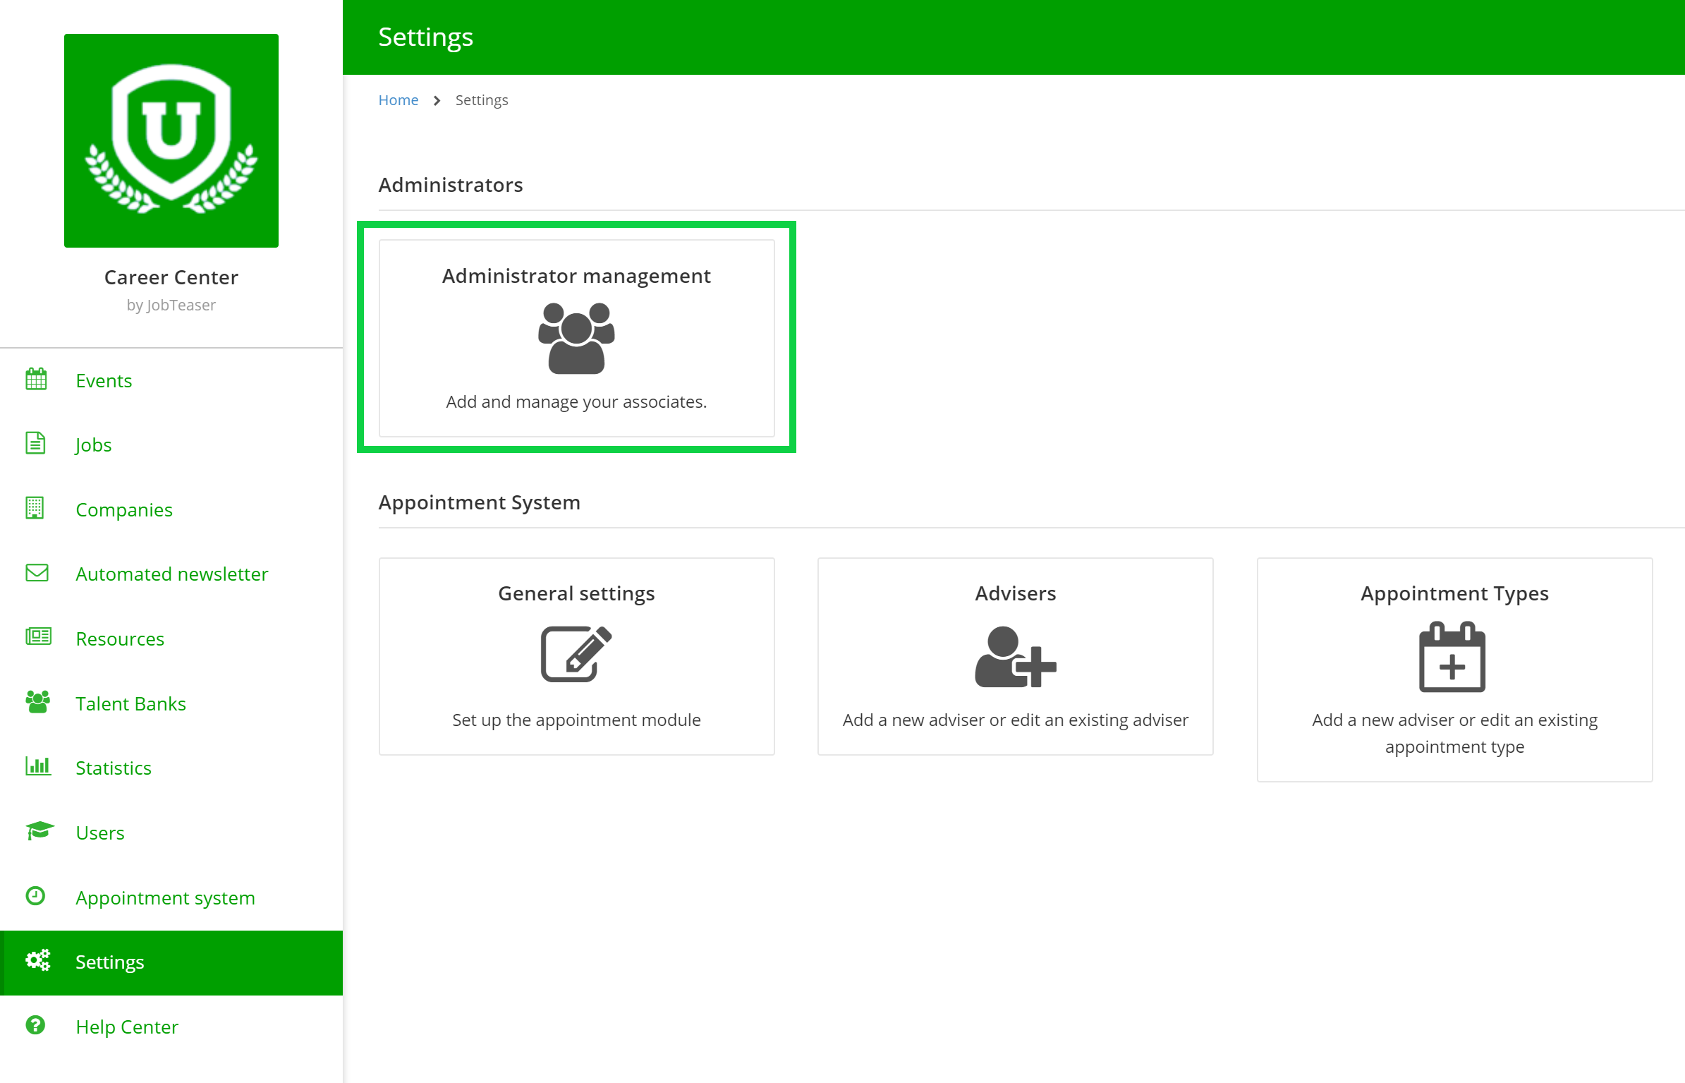Screen dimensions: 1685x1083
Task: Select Appointment system in the sidebar
Action: [171, 897]
